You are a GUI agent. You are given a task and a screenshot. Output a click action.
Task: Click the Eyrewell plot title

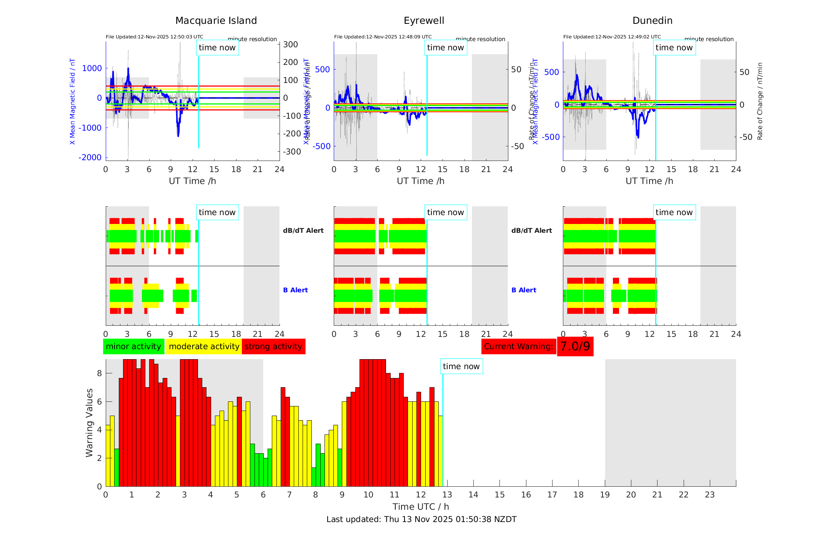point(424,21)
